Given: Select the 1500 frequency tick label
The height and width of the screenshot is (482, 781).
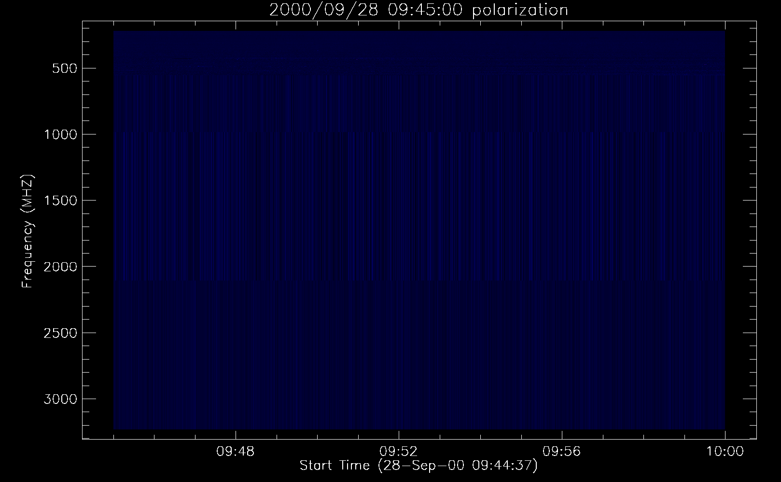Looking at the screenshot, I should coord(60,201).
